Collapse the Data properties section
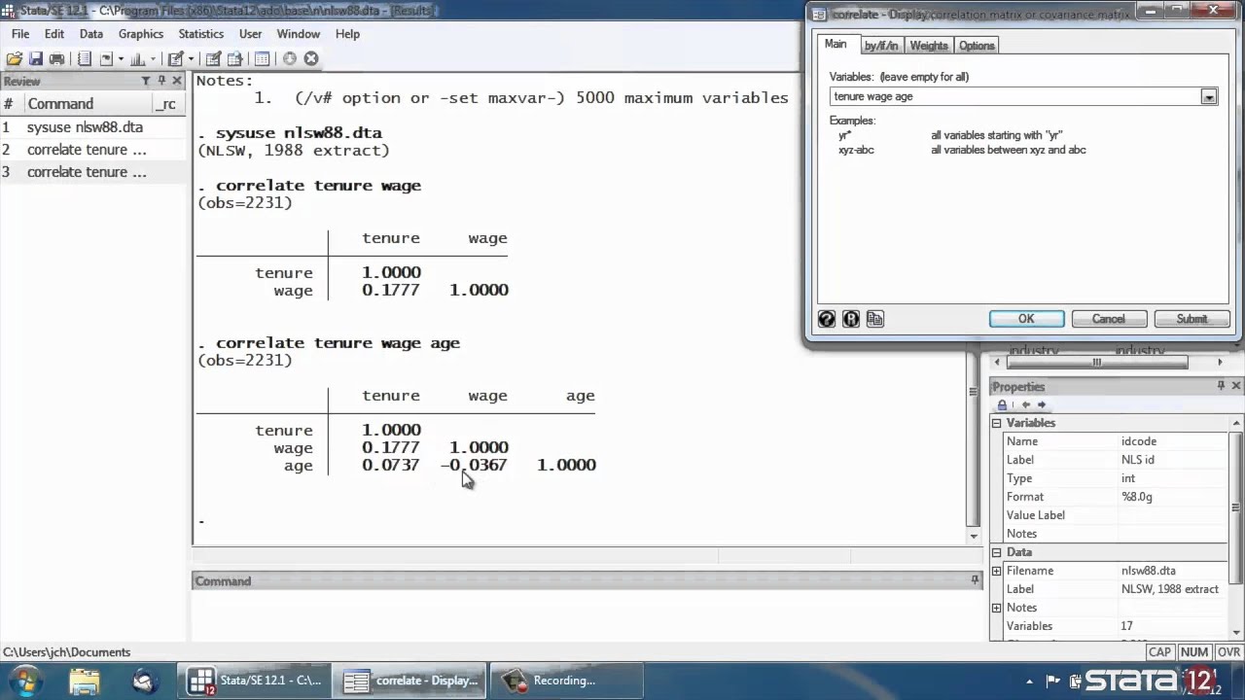The width and height of the screenshot is (1245, 700). [996, 552]
